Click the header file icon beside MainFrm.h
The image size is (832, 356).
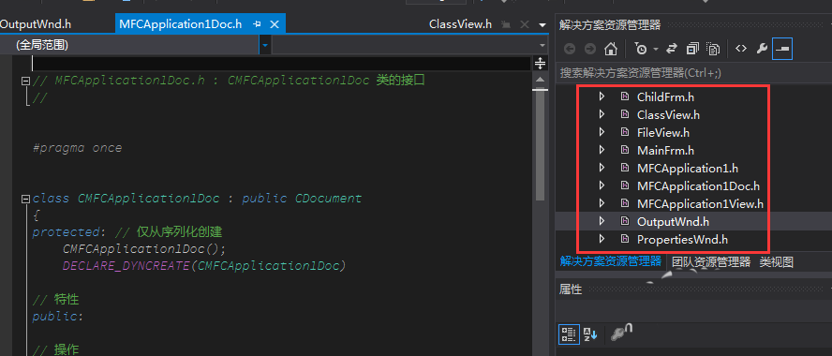click(625, 150)
